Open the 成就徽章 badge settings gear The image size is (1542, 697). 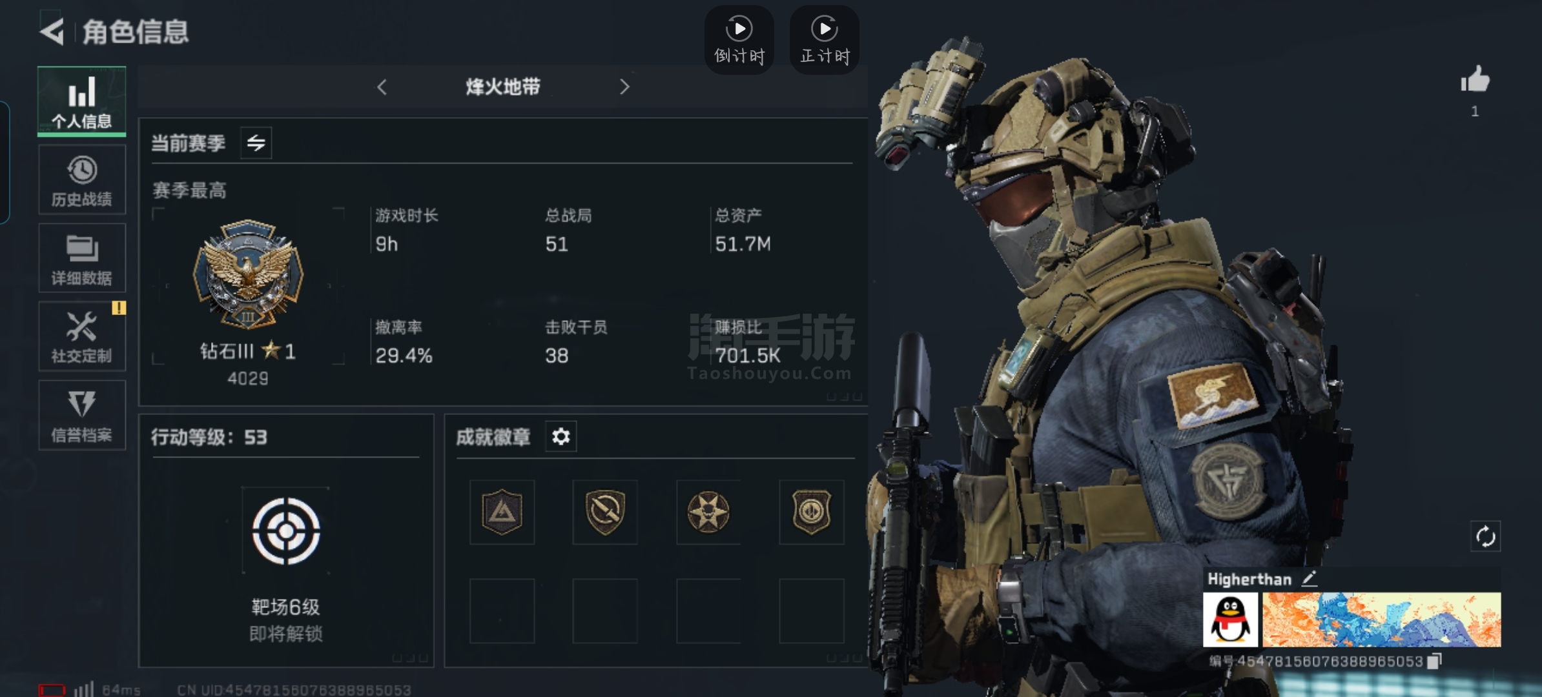click(561, 437)
